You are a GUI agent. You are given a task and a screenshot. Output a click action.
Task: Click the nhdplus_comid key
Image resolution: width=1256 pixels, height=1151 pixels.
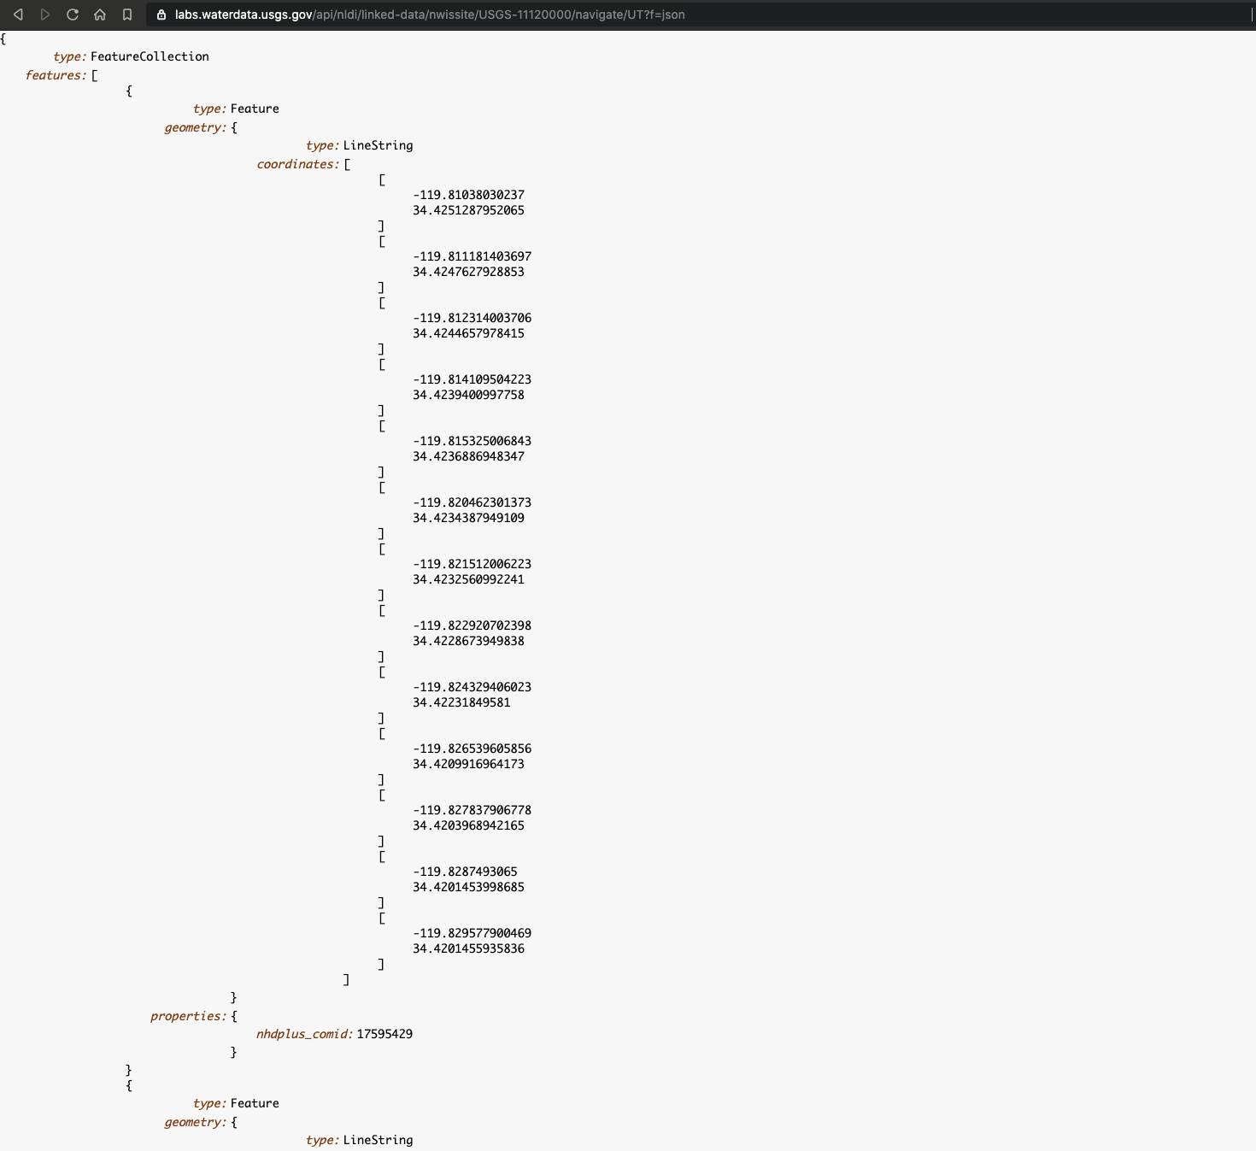click(304, 1034)
